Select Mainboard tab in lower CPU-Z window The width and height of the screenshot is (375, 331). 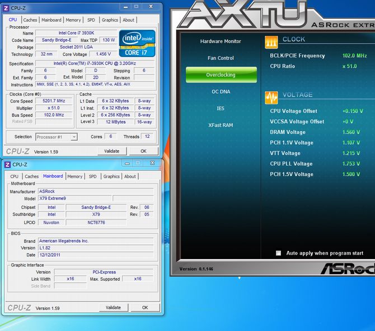(53, 176)
